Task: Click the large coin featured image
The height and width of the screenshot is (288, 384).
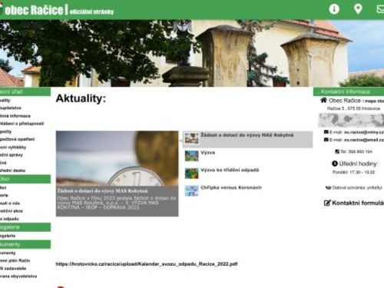Action: pyautogui.click(x=117, y=158)
